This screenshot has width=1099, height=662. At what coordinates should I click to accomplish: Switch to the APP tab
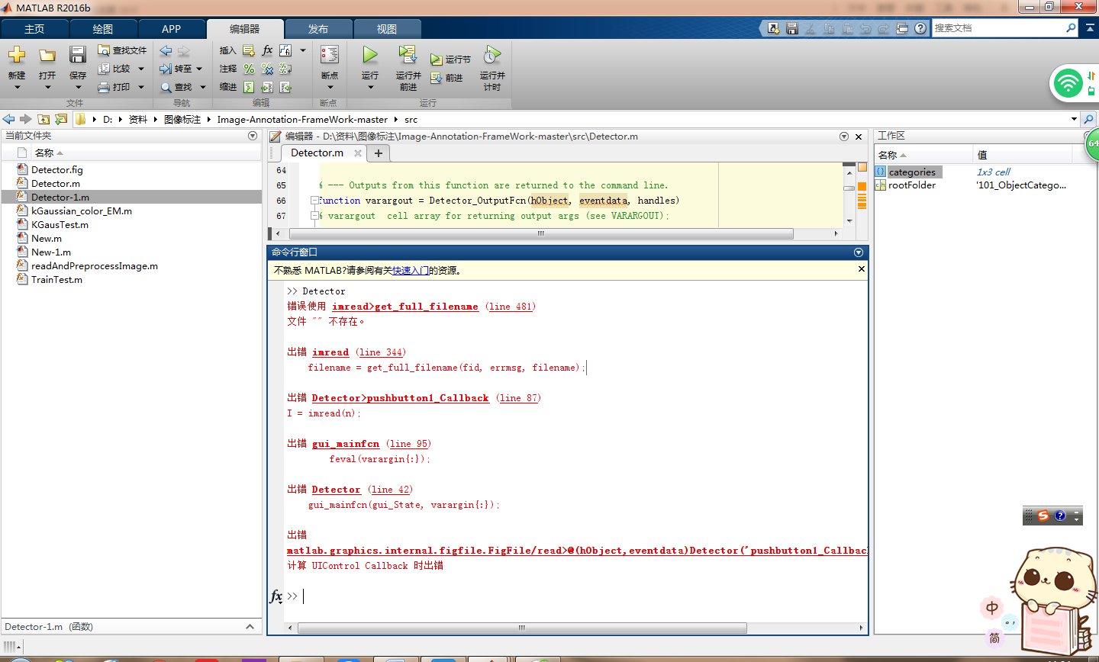pos(172,29)
